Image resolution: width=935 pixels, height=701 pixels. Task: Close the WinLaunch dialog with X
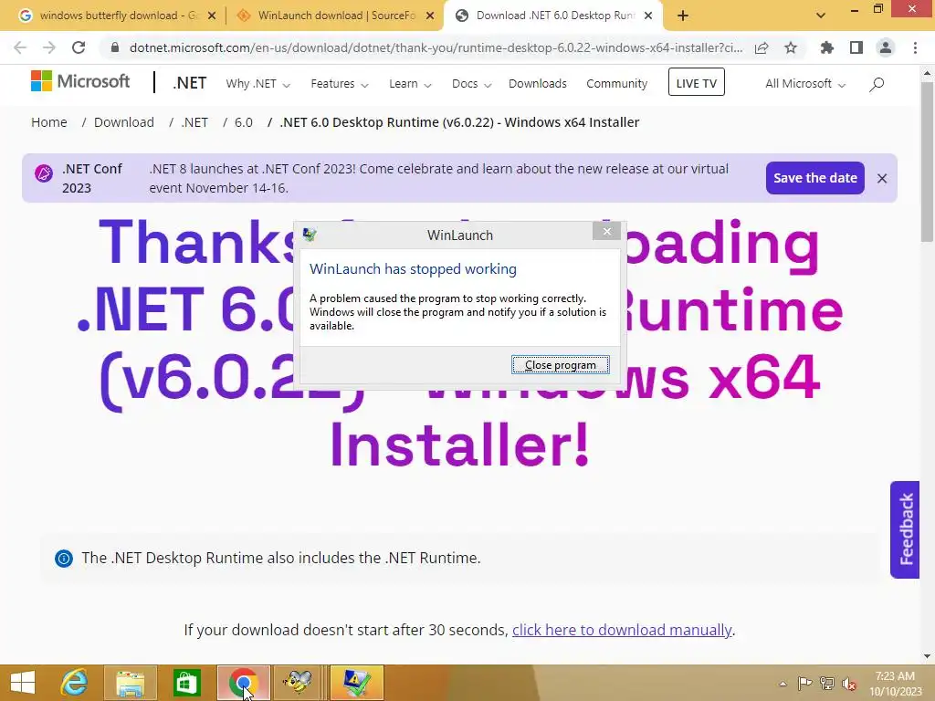pyautogui.click(x=606, y=231)
